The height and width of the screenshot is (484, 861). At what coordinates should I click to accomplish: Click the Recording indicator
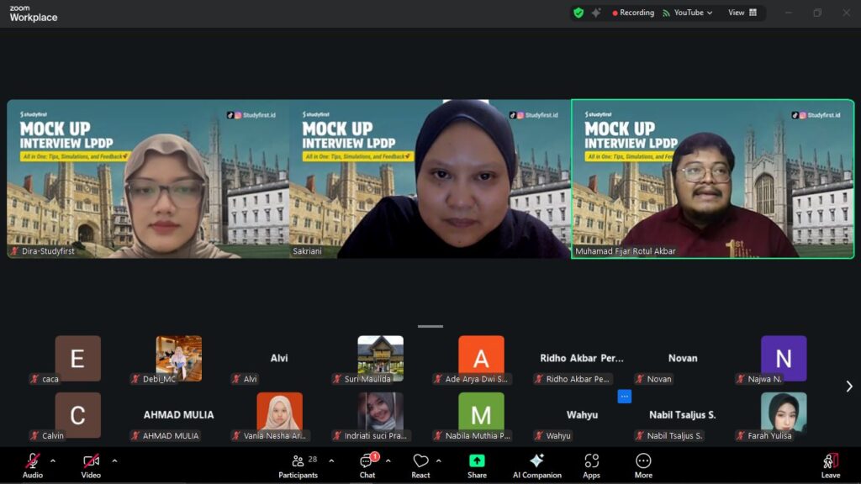[633, 13]
